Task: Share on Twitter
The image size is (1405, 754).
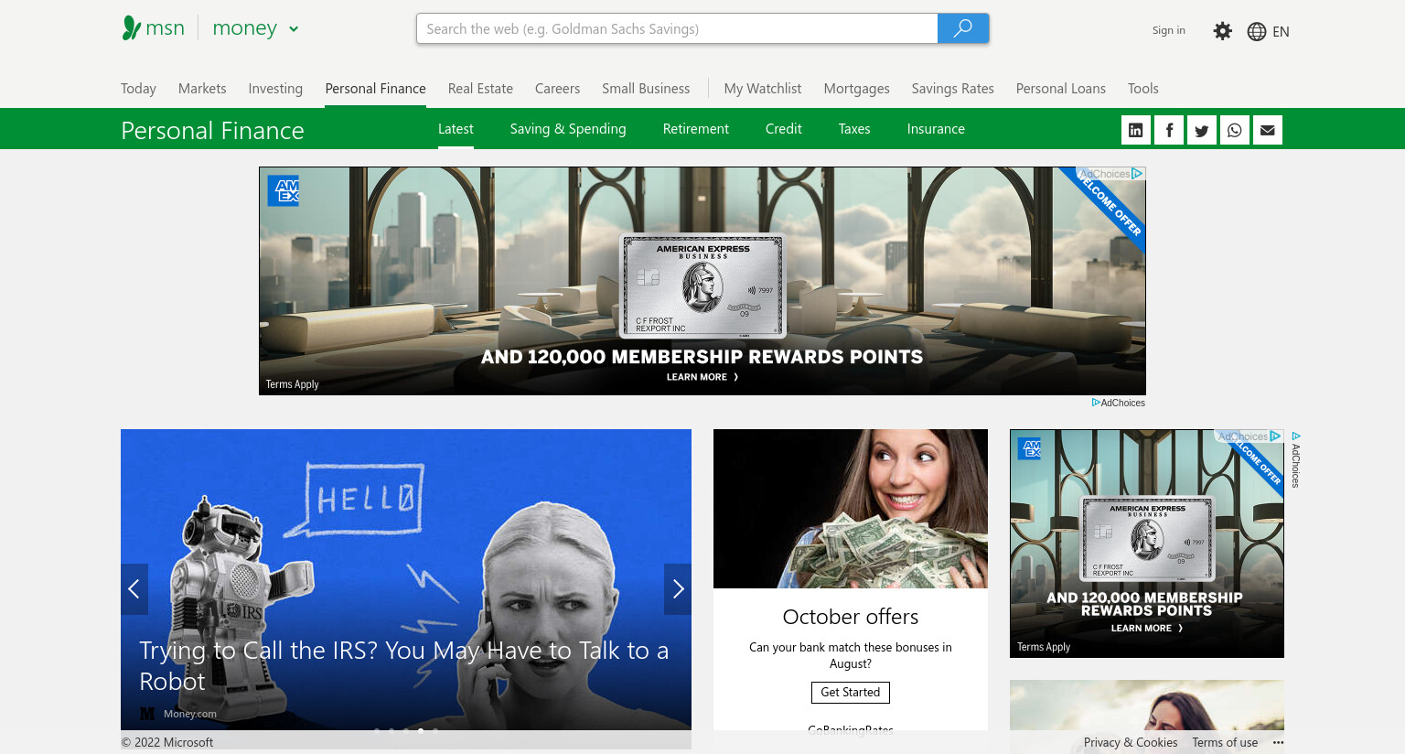Action: 1202,130
